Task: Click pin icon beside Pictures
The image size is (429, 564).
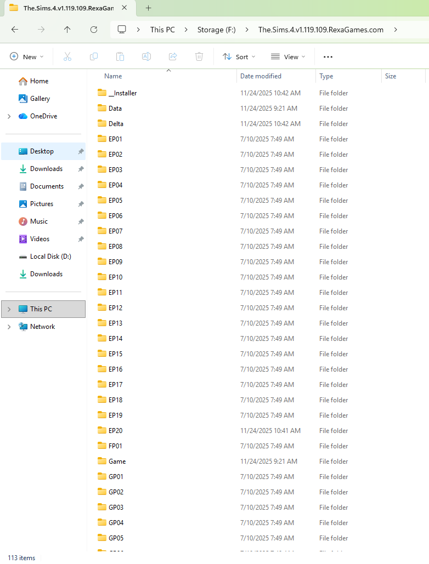Action: (x=81, y=204)
